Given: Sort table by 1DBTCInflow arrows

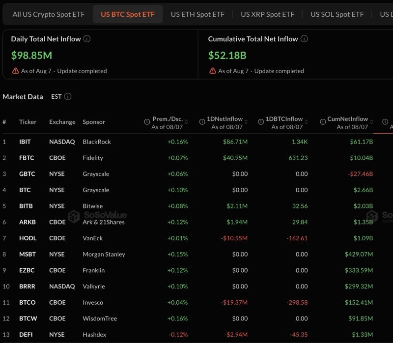Looking at the screenshot, I should point(306,122).
